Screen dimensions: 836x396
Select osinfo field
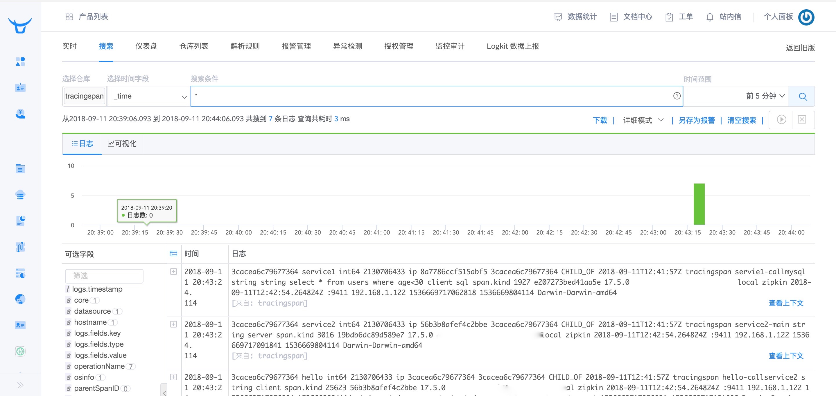(x=84, y=377)
